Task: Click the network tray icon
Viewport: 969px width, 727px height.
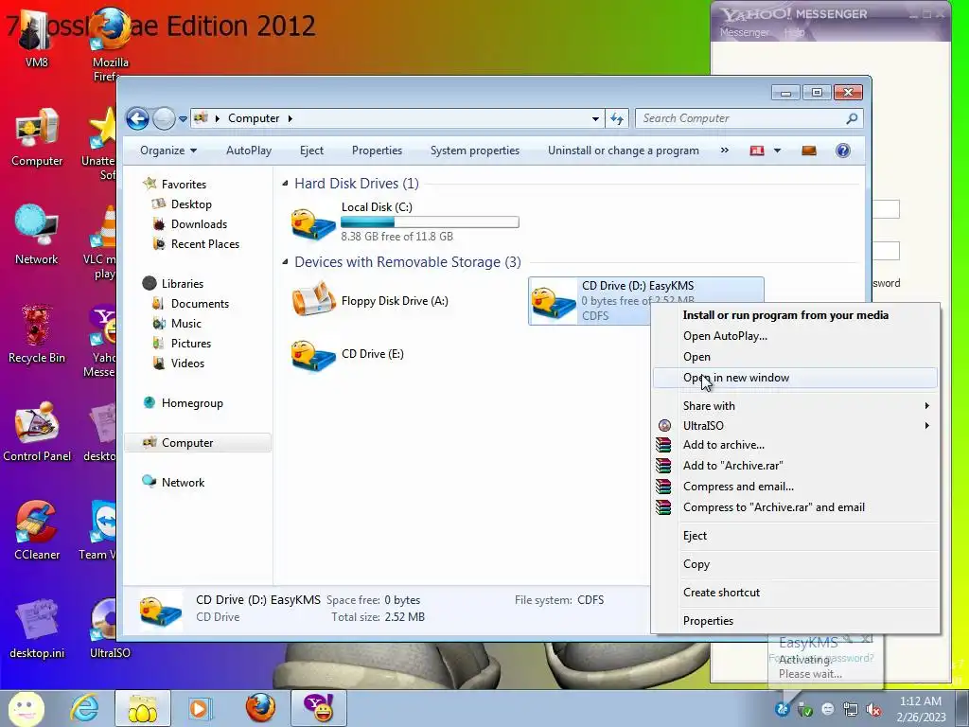Action: (851, 710)
